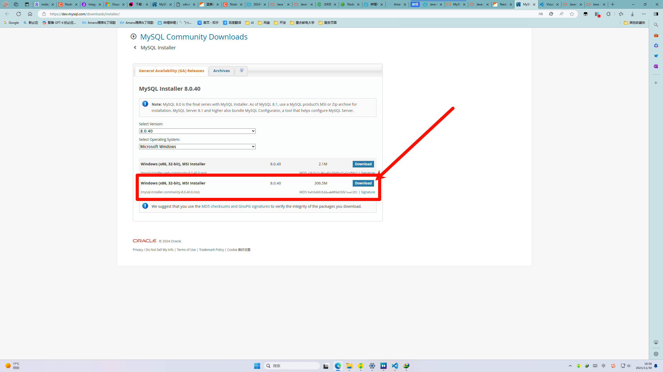Viewport: 663px width, 372px height.
Task: Open the Select Operating System dropdown
Action: [197, 146]
